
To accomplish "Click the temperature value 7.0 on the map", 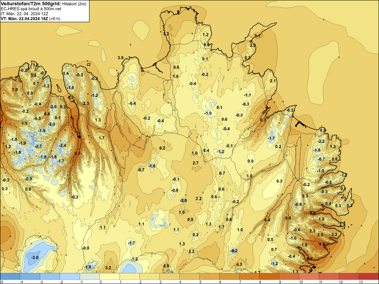I will click(x=15, y=90).
